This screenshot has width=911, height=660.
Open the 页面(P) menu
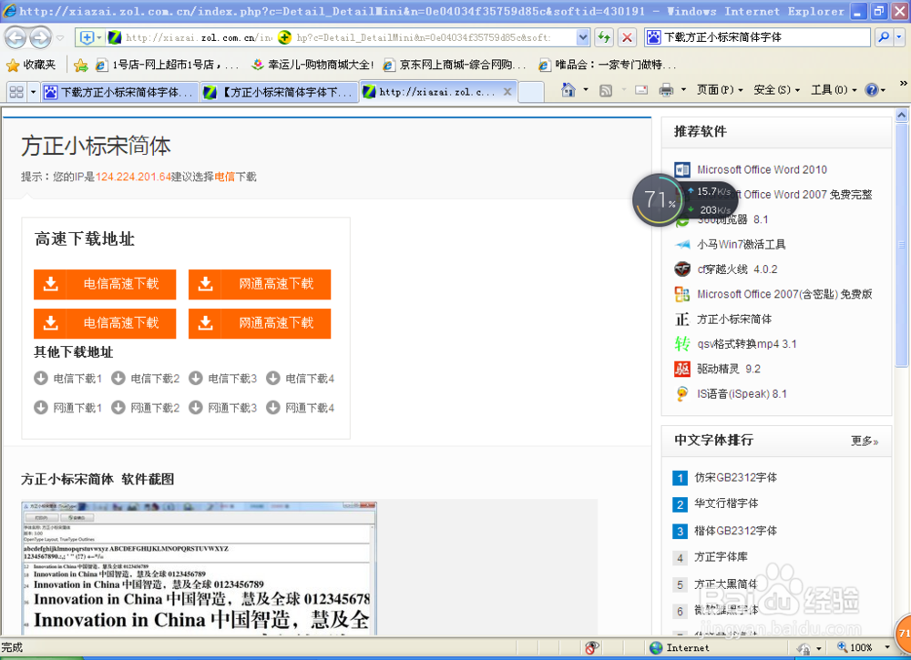(x=720, y=90)
